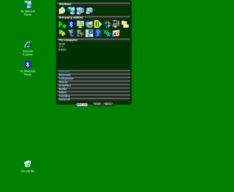Open the My Documents folder icon under Windows
The height and width of the screenshot is (192, 234).
tap(62, 10)
